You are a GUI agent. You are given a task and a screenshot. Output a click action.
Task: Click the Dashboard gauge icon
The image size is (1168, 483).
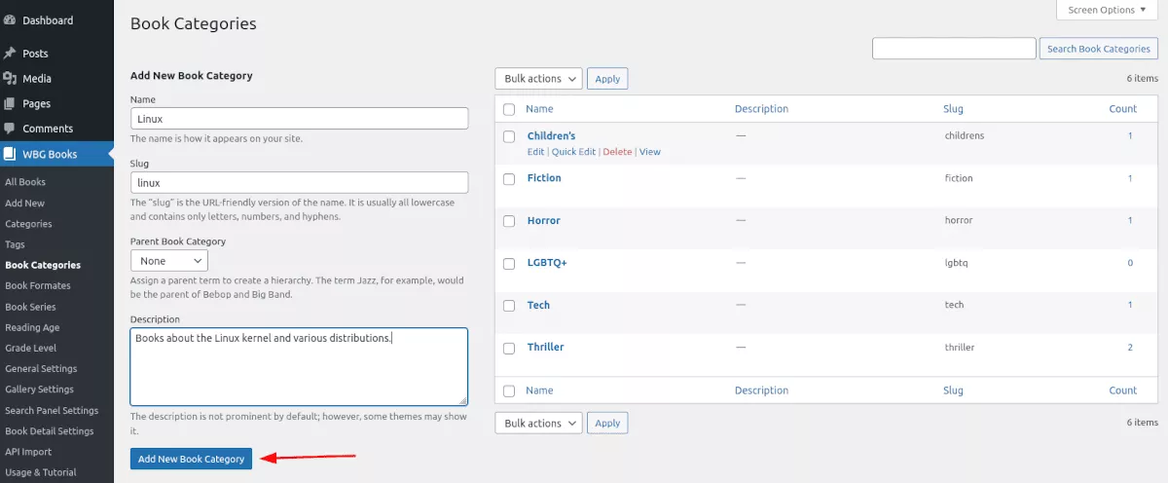[x=10, y=20]
